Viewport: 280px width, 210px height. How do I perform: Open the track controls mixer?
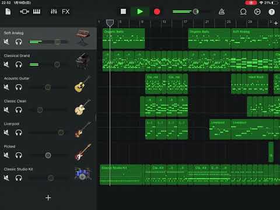click(x=54, y=12)
